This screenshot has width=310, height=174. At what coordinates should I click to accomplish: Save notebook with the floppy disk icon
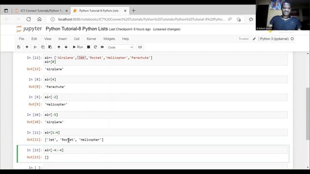tap(19, 47)
